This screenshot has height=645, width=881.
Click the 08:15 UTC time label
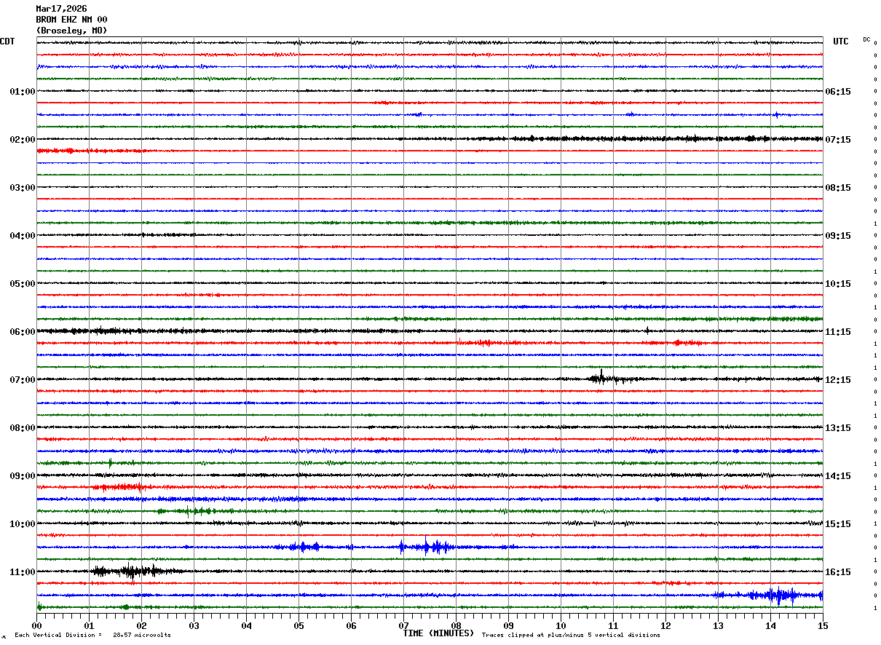(838, 188)
